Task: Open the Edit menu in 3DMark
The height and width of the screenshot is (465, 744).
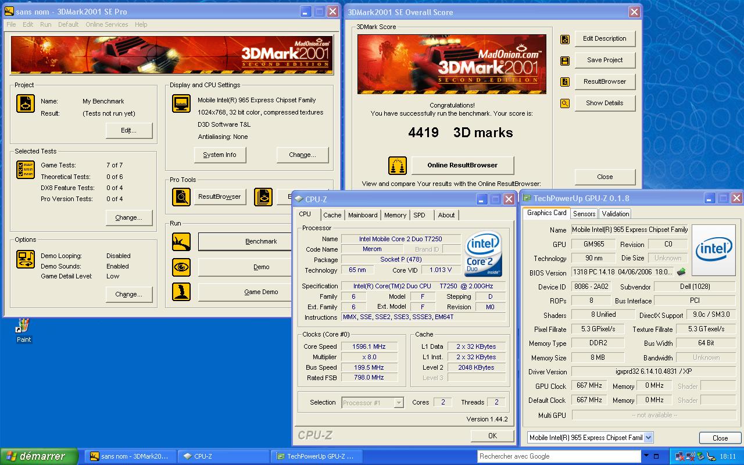Action: [28, 24]
